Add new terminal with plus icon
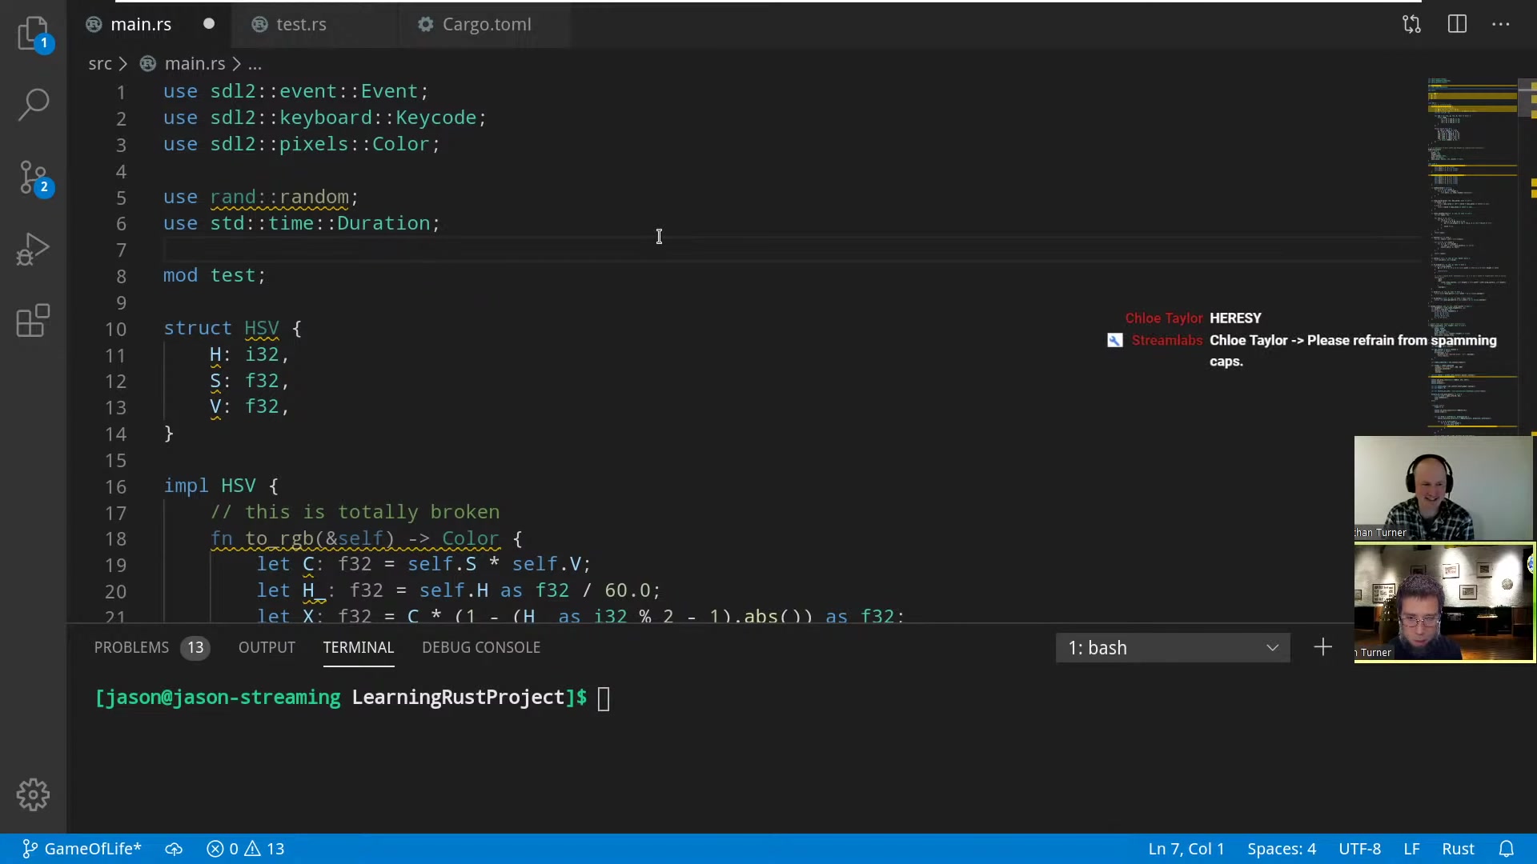 (x=1322, y=647)
